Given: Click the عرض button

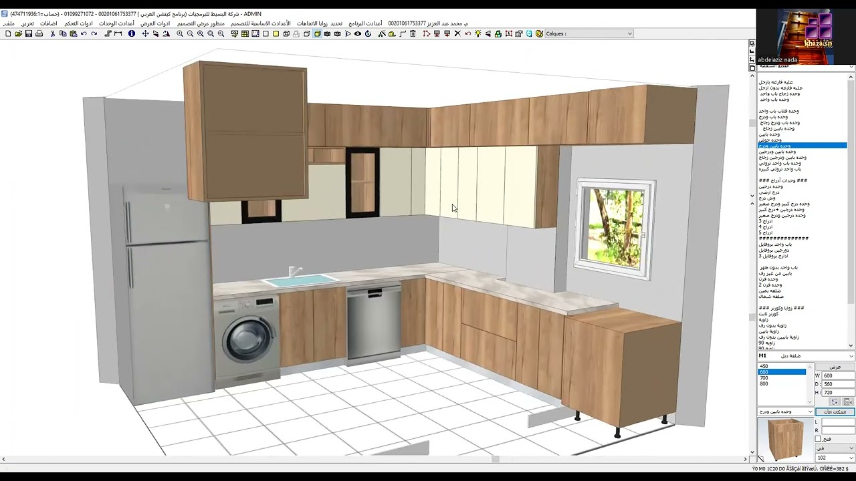Looking at the screenshot, I should [x=835, y=367].
